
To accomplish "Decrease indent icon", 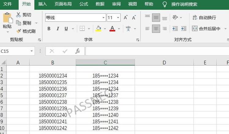I will click(175, 29).
